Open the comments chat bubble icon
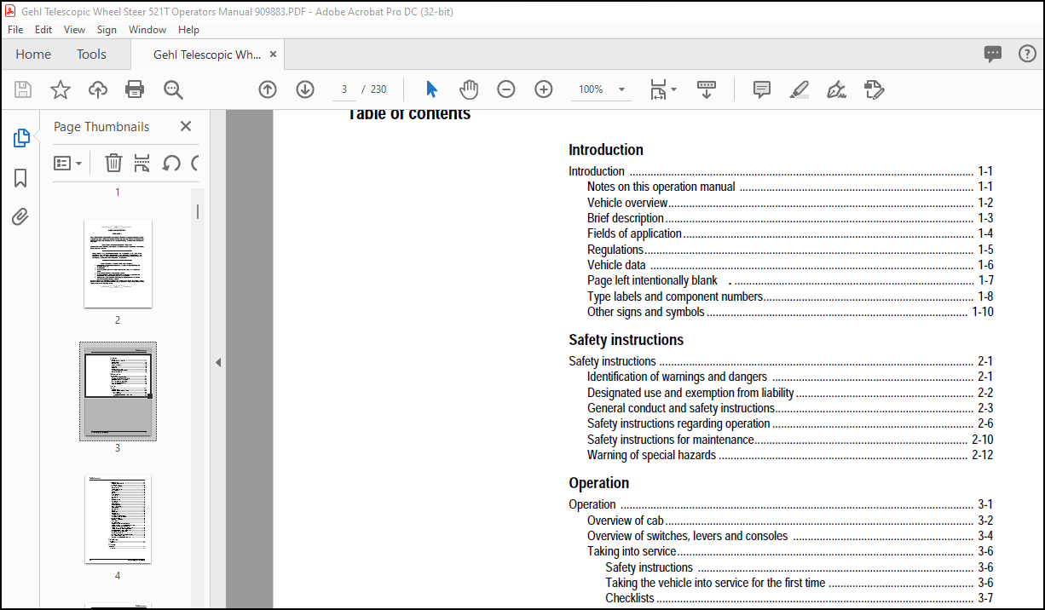 point(993,55)
